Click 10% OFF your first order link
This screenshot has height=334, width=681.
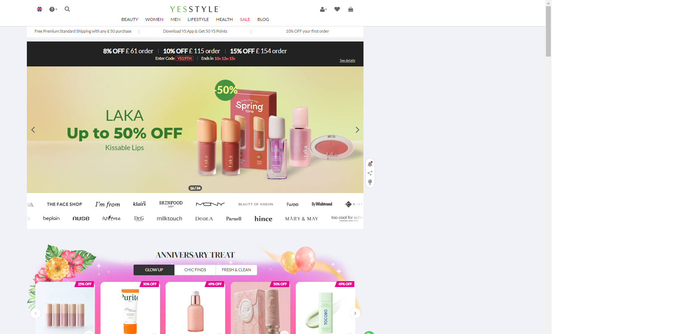(x=307, y=31)
